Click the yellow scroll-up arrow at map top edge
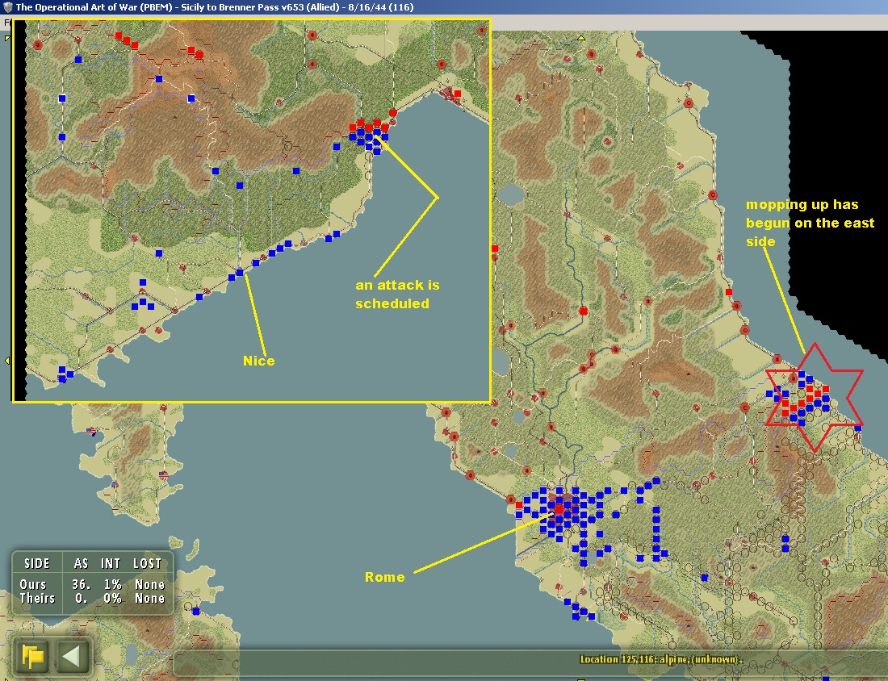 (x=580, y=37)
